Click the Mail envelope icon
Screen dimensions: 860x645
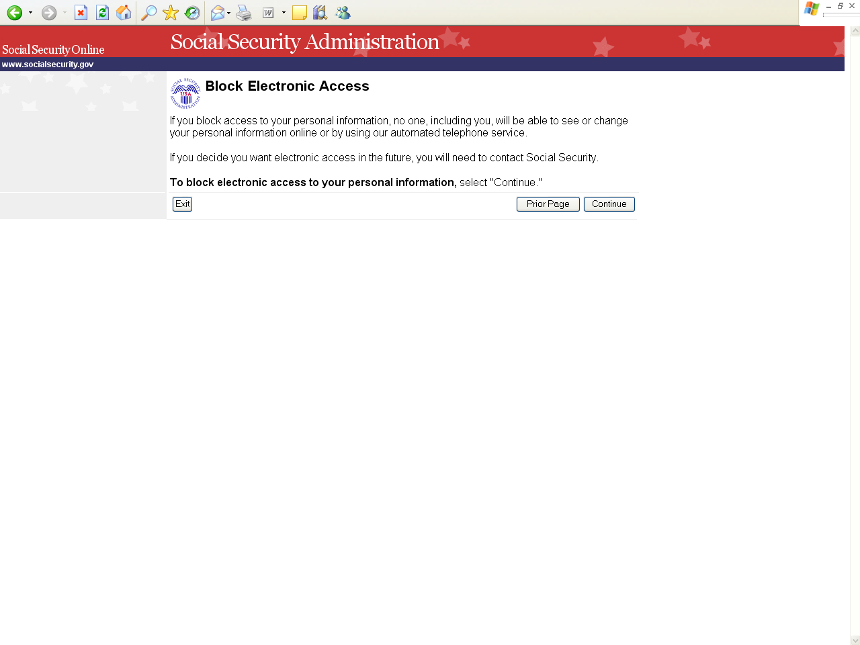218,13
